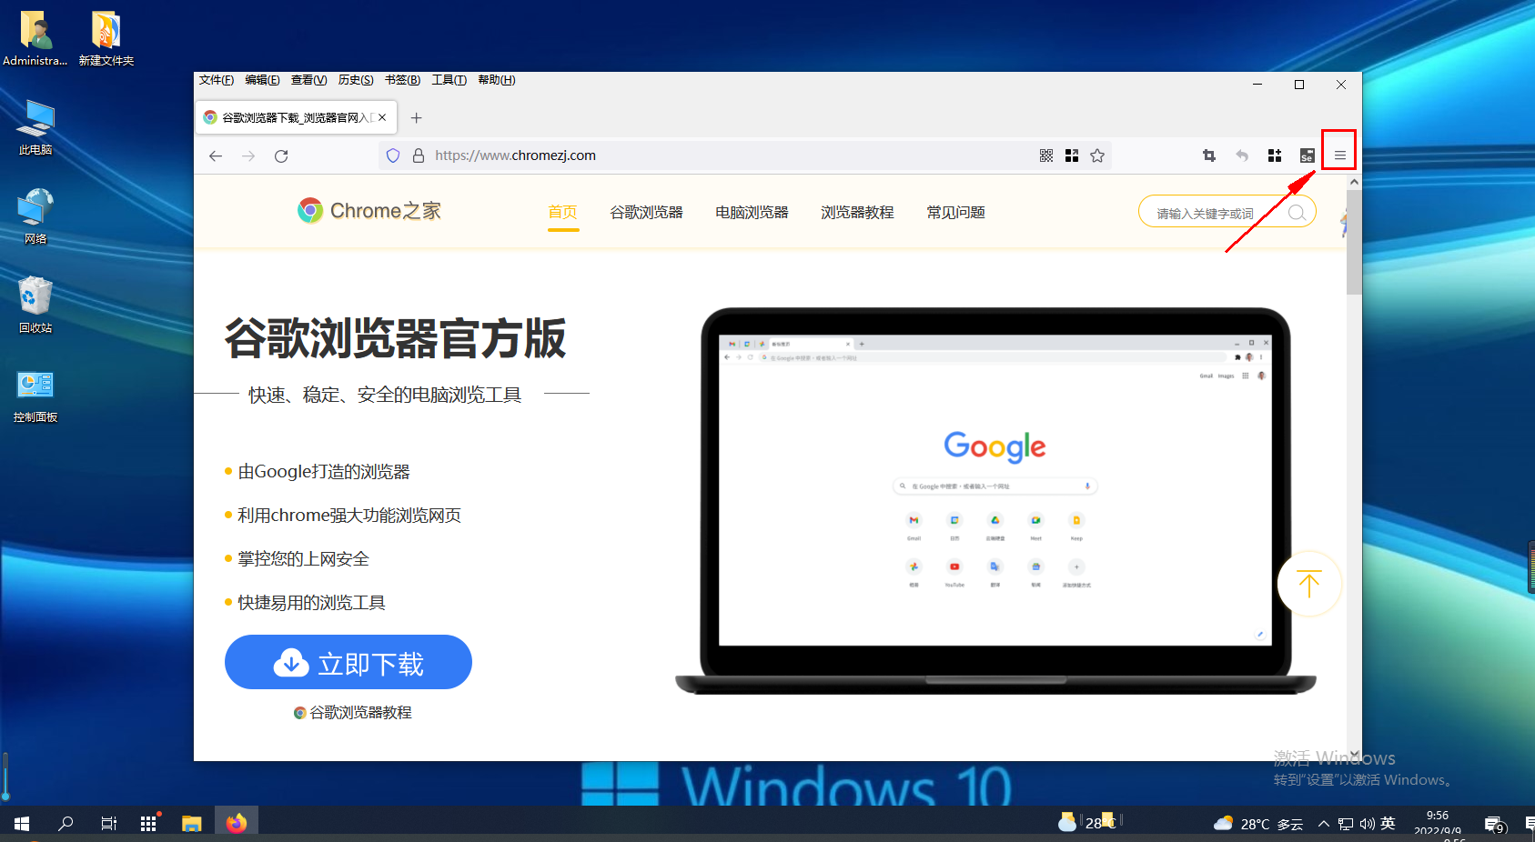This screenshot has height=842, width=1535.
Task: Select the 回收站 desktop icon
Action: click(35, 306)
